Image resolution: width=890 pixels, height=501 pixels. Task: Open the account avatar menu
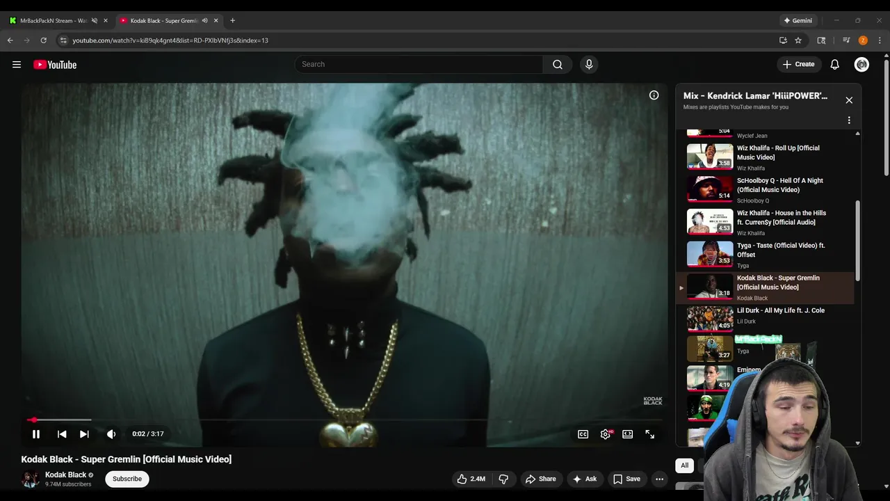(862, 64)
